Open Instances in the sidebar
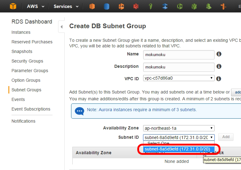This screenshot has height=170, width=241. 21,32
